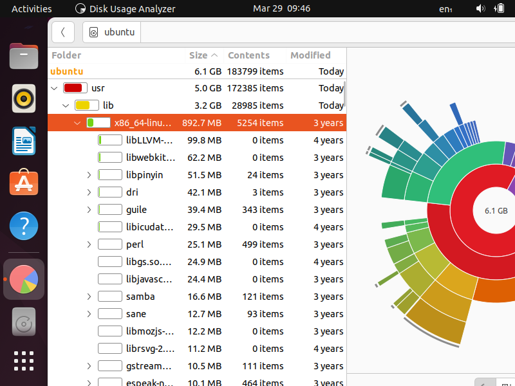The image size is (515, 386).
Task: Expand the dri folder
Action: click(x=89, y=192)
